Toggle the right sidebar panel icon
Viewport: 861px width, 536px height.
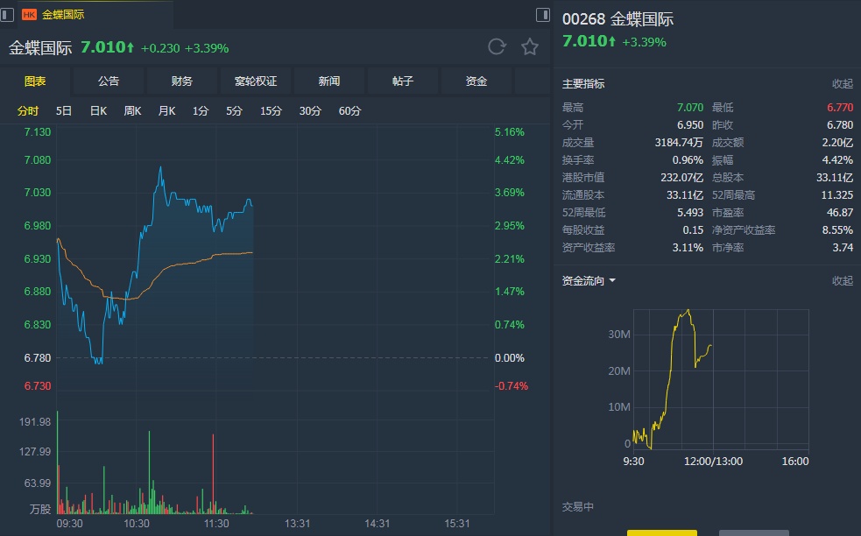click(x=542, y=15)
